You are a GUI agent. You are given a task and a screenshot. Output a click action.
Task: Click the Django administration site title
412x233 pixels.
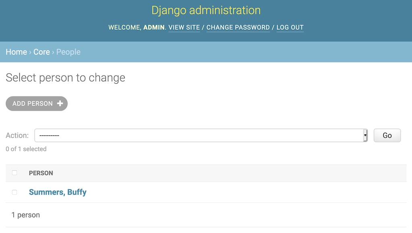pyautogui.click(x=206, y=10)
